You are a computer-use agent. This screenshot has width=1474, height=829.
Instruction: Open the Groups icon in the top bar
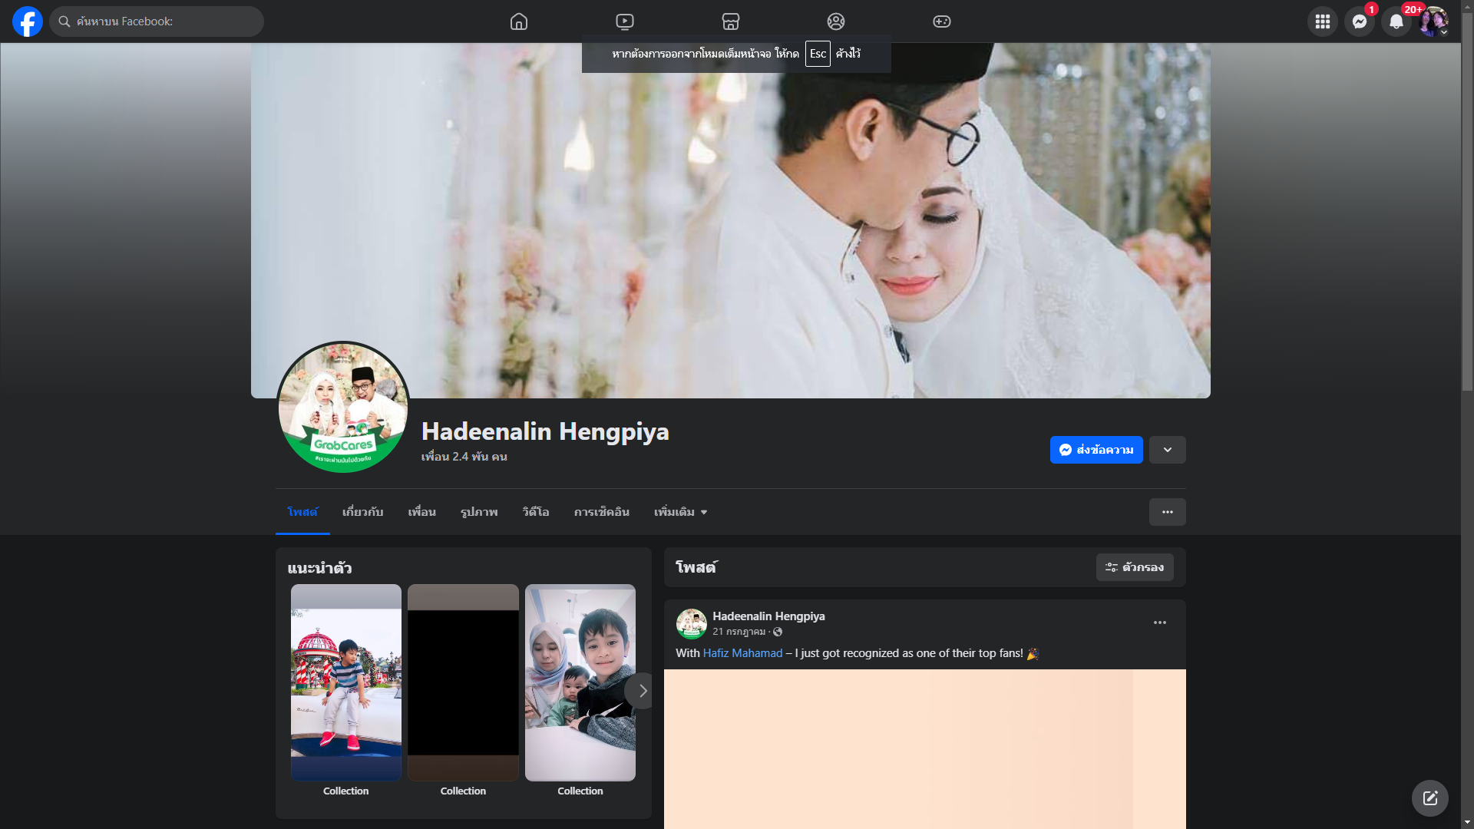tap(836, 21)
